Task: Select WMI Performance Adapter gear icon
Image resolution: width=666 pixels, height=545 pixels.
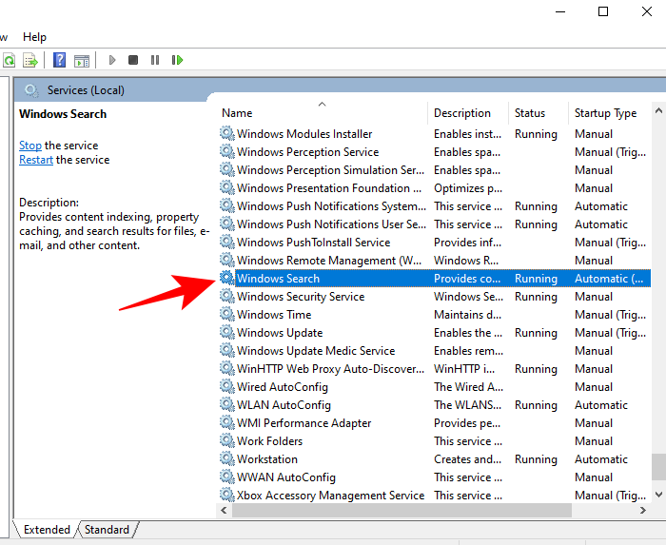Action: pyautogui.click(x=226, y=422)
